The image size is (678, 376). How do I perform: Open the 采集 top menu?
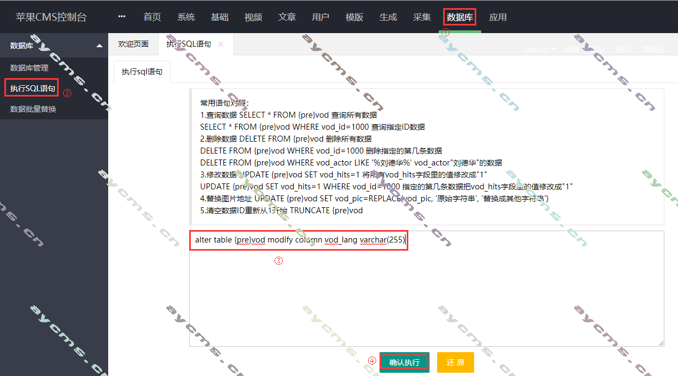point(422,17)
